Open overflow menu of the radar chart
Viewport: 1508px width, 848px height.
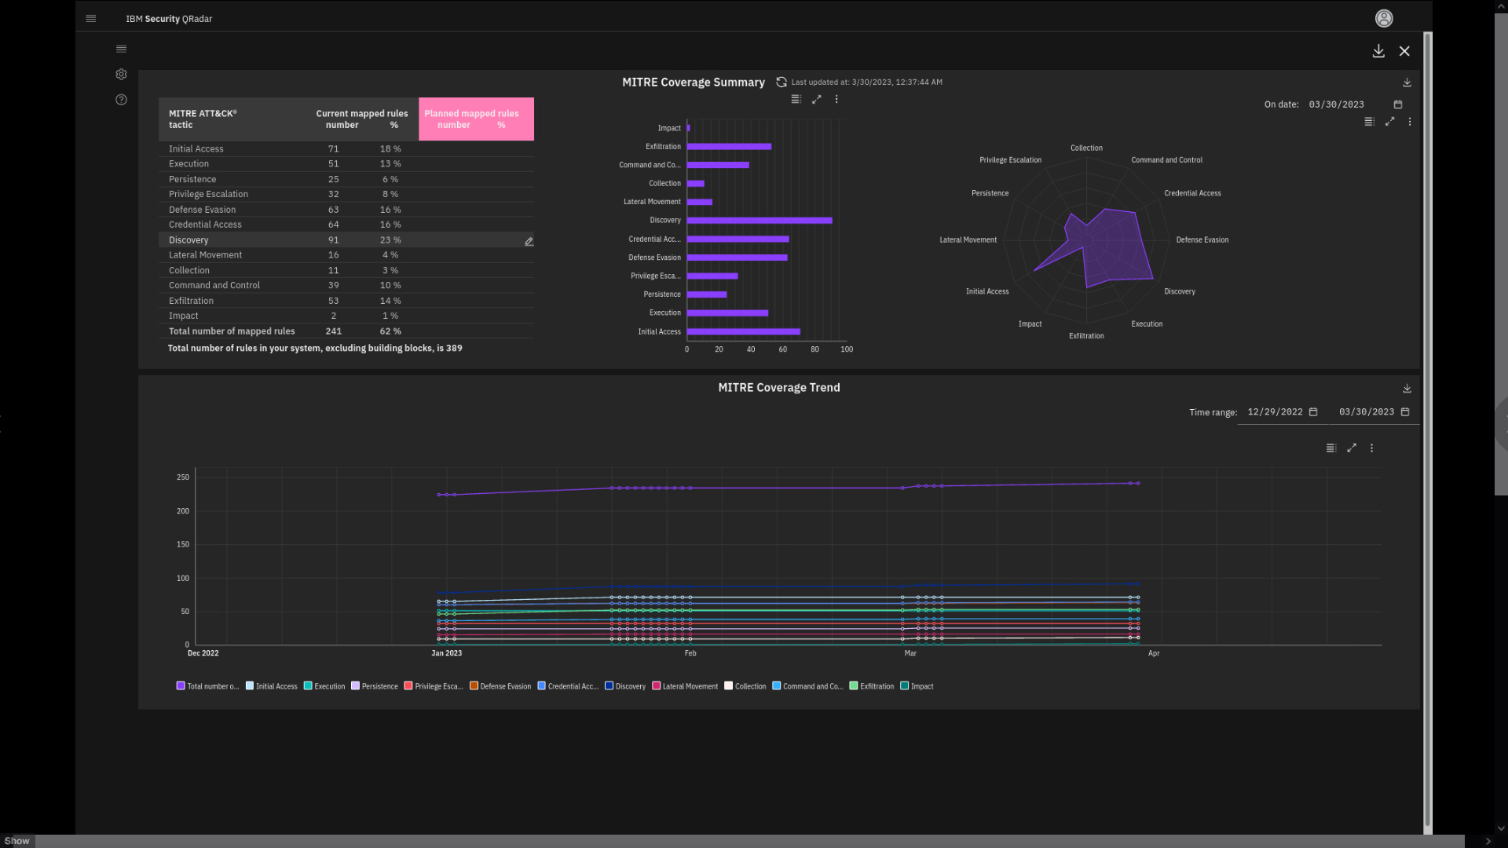tap(1410, 122)
